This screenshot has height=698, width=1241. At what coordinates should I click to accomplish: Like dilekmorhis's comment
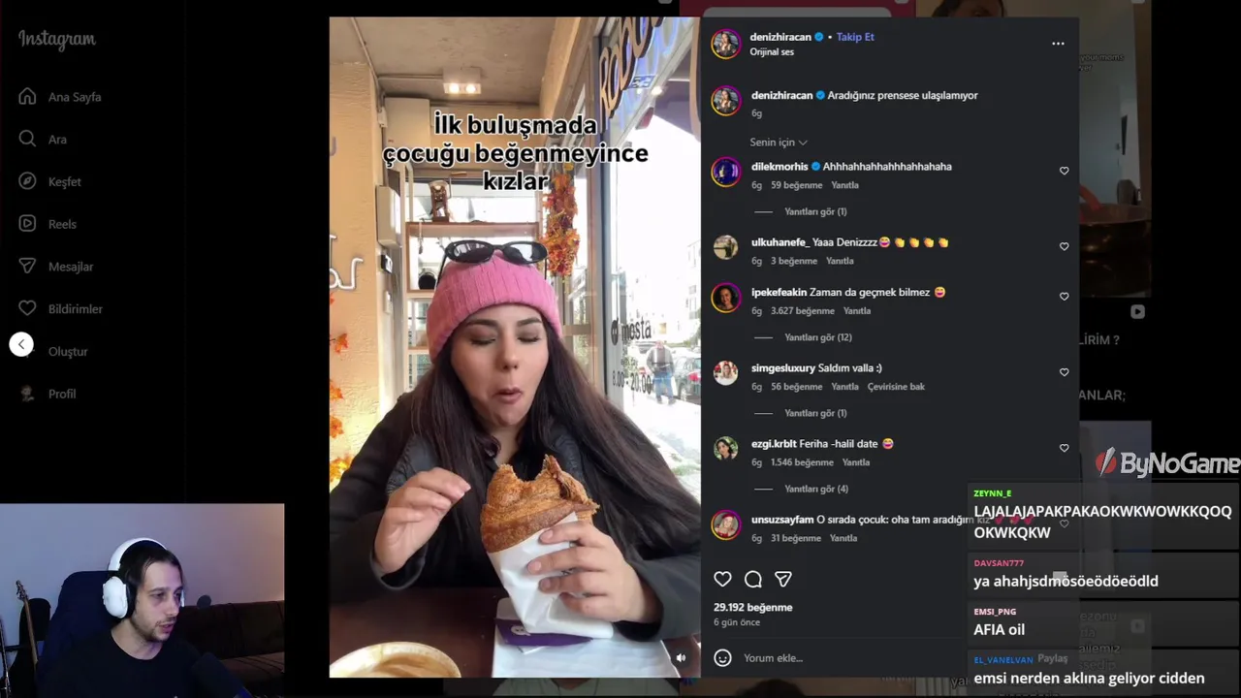[x=1064, y=171]
